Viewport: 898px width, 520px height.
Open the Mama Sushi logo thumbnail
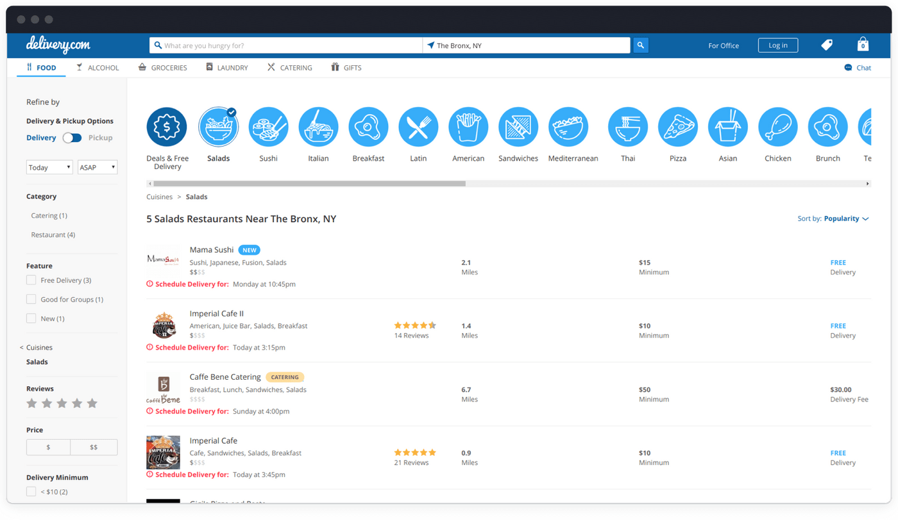click(x=163, y=259)
